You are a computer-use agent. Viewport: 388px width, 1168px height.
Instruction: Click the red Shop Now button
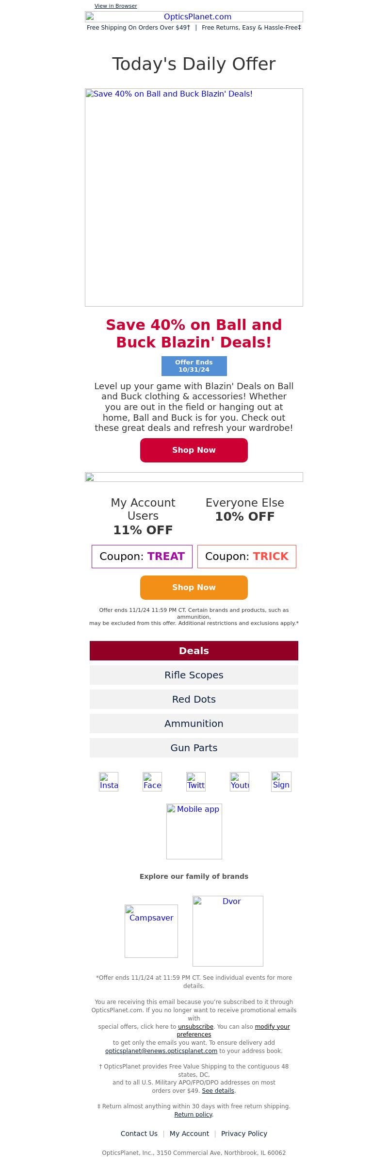194,450
